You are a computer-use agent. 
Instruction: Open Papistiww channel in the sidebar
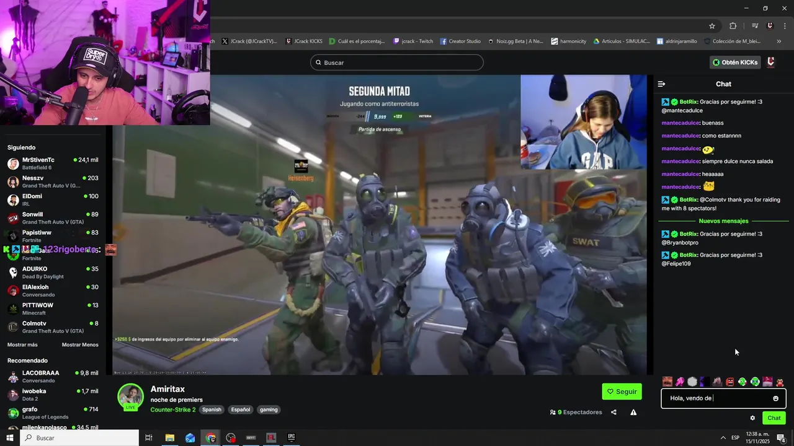point(53,236)
